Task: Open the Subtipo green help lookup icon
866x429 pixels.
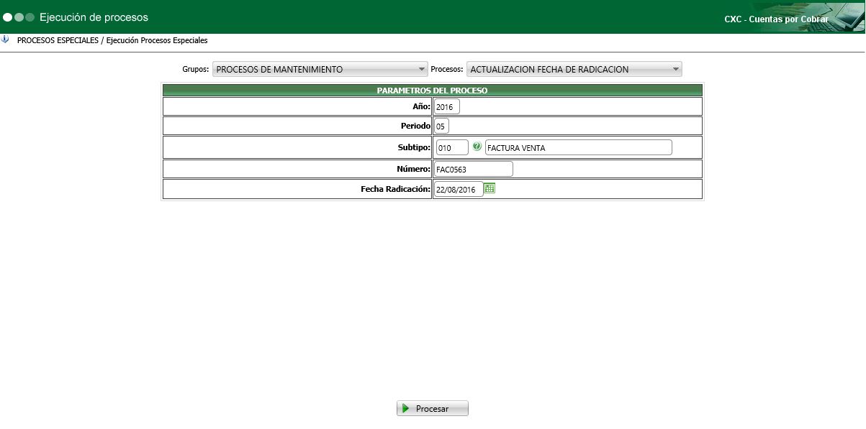Action: pos(477,147)
